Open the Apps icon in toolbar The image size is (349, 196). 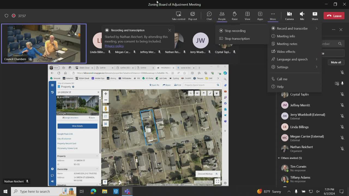pos(260,16)
